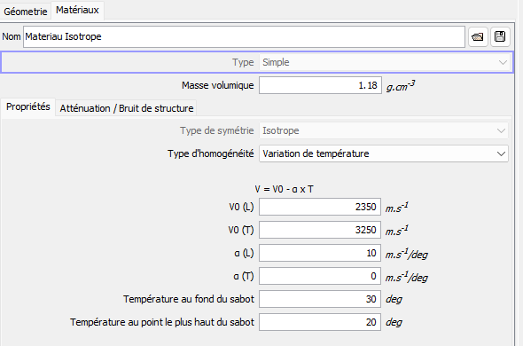523x346 pixels.
Task: Click the V0 (T) field 3250
Action: click(320, 230)
